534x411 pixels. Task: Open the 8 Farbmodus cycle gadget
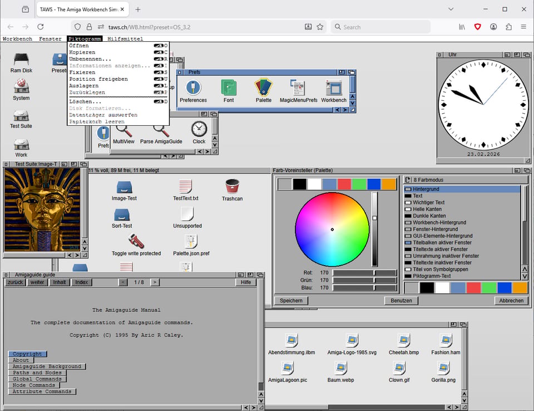(x=465, y=180)
